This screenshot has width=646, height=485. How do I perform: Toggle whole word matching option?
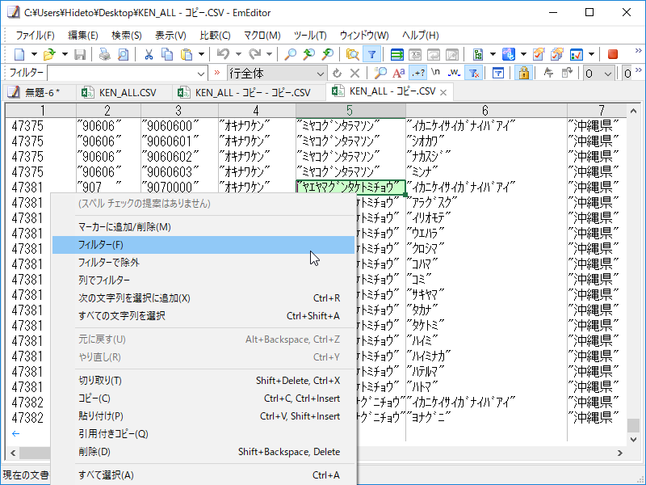click(x=454, y=74)
